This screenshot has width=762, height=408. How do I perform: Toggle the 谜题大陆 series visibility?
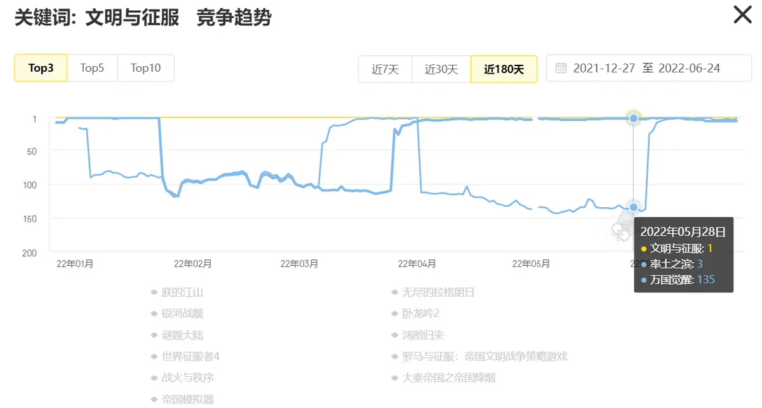point(152,334)
